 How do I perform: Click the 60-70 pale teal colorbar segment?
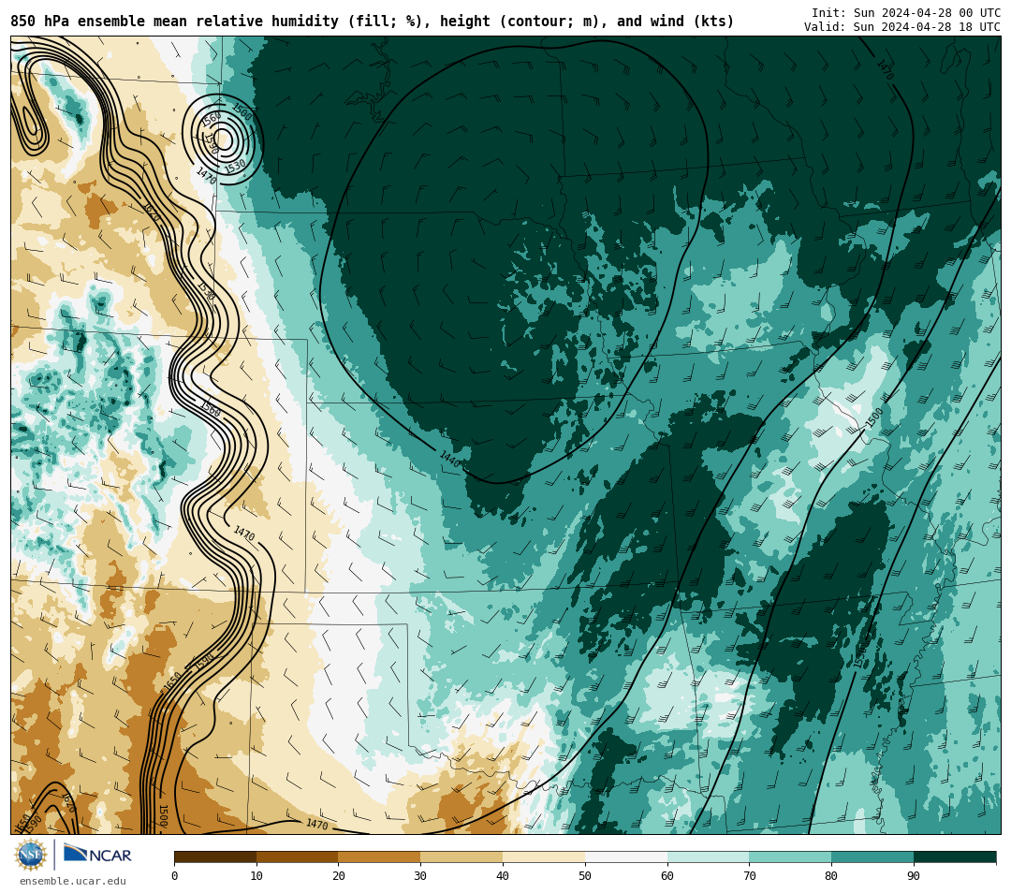coord(708,857)
